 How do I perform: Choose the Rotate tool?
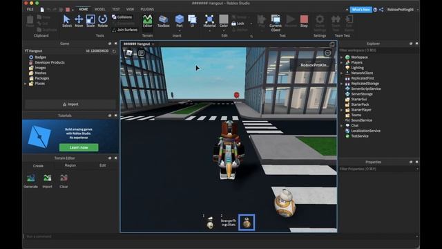(103, 21)
